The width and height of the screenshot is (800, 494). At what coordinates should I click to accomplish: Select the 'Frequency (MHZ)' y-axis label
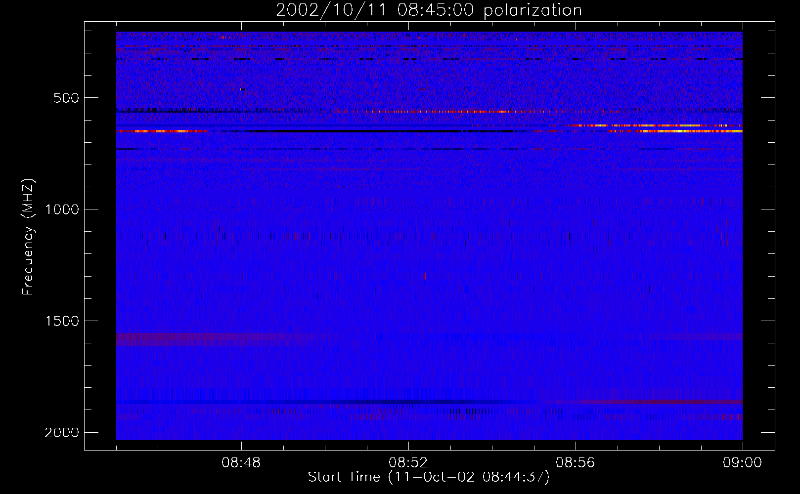click(29, 237)
